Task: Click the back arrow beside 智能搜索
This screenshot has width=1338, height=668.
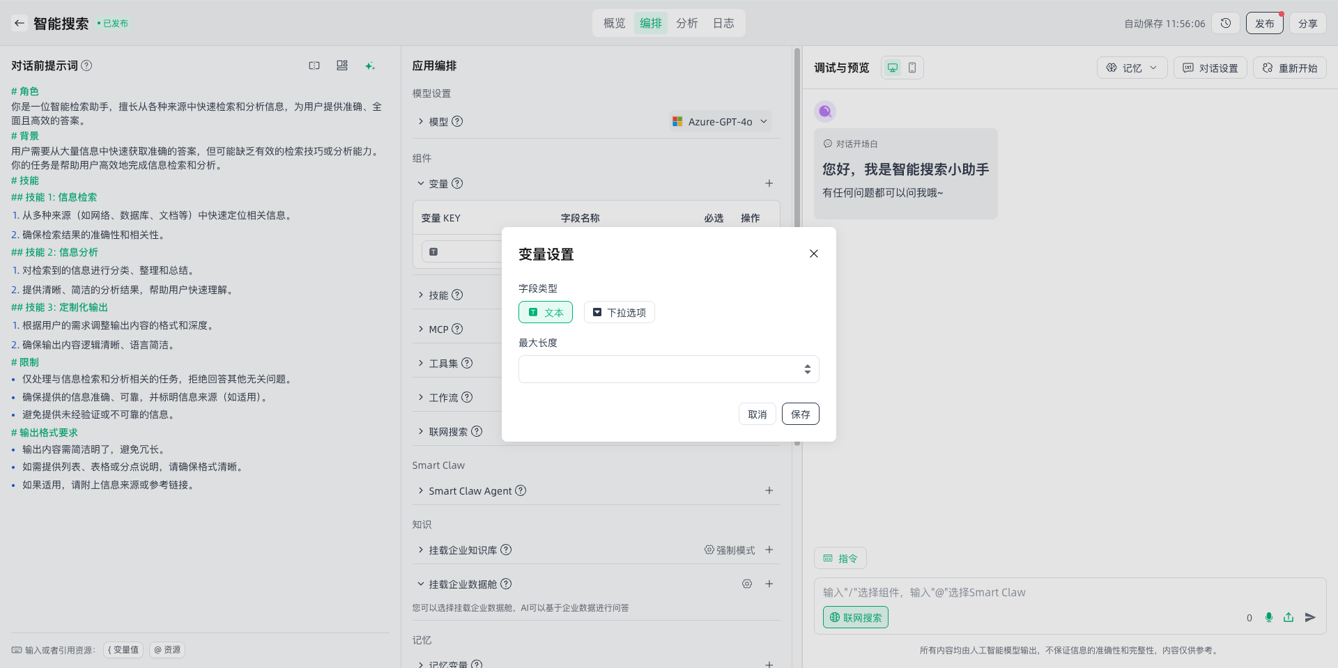Action: click(20, 23)
